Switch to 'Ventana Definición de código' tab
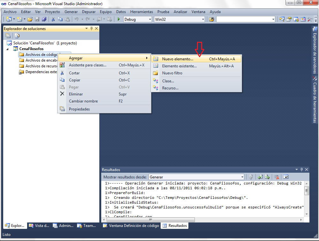This screenshot has height=241, width=319. [131, 226]
